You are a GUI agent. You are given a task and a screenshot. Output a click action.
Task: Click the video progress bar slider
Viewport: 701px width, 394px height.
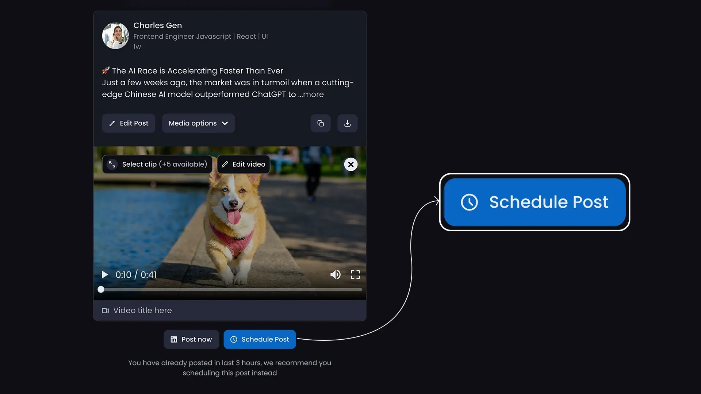pyautogui.click(x=101, y=289)
